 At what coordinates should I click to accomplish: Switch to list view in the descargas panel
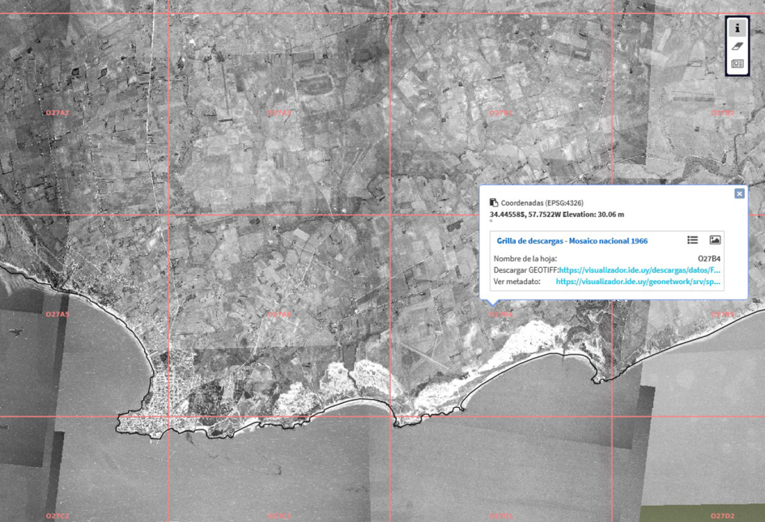(693, 239)
